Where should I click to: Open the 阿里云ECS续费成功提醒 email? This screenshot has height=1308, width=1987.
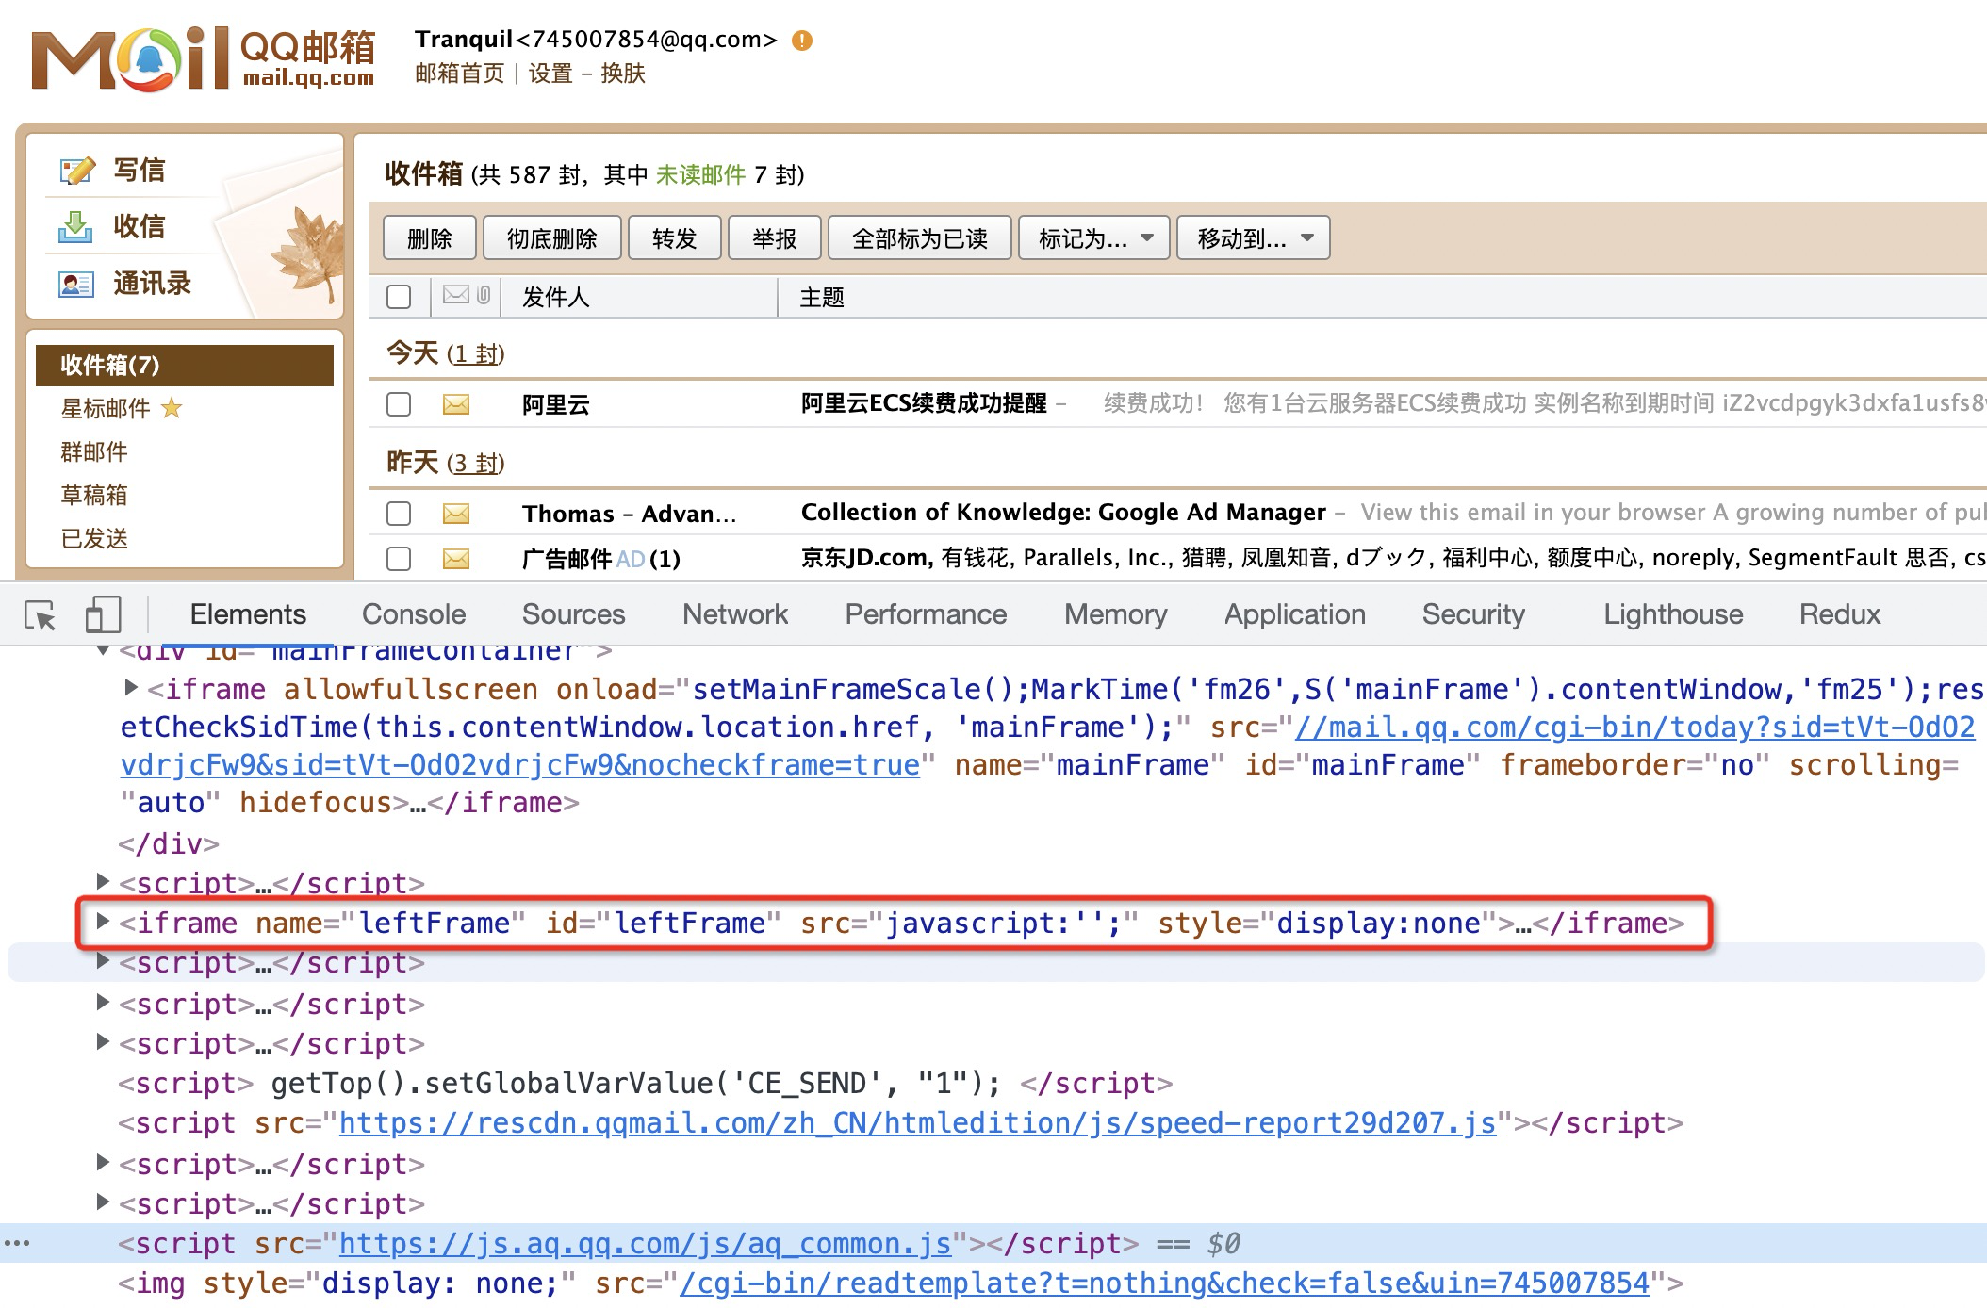tap(924, 403)
